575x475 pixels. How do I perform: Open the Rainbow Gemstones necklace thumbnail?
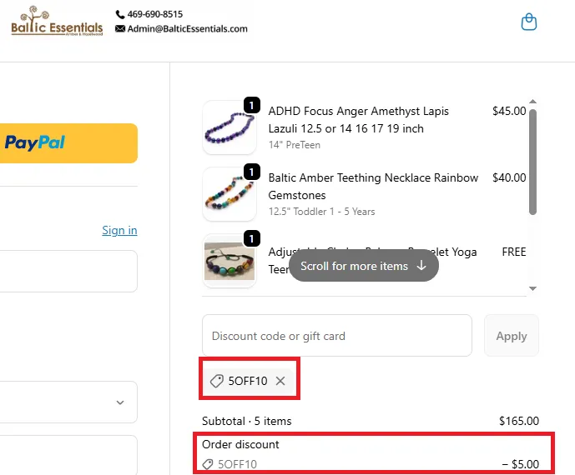pyautogui.click(x=229, y=194)
